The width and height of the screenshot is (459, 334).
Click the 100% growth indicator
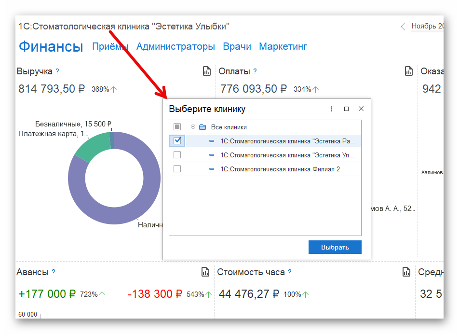(296, 294)
